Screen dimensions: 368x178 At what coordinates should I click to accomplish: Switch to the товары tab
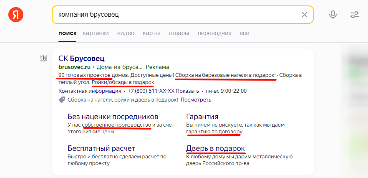[179, 33]
